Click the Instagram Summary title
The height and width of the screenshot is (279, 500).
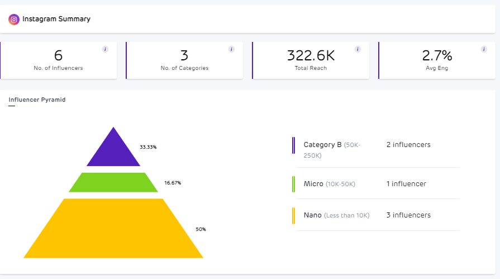tap(56, 19)
